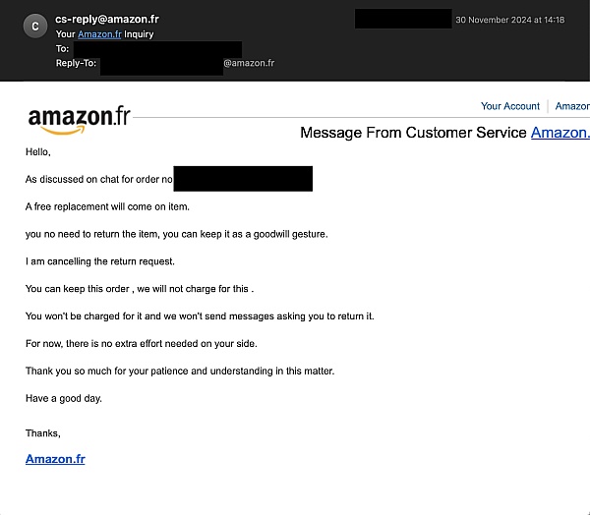590x515 pixels.
Task: Click the sender avatar circle with letter C
Action: pos(35,26)
